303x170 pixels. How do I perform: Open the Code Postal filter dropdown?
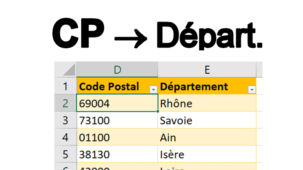click(154, 89)
